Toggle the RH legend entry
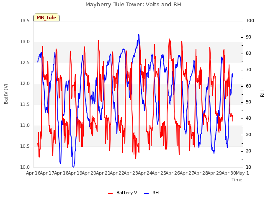 152,193
